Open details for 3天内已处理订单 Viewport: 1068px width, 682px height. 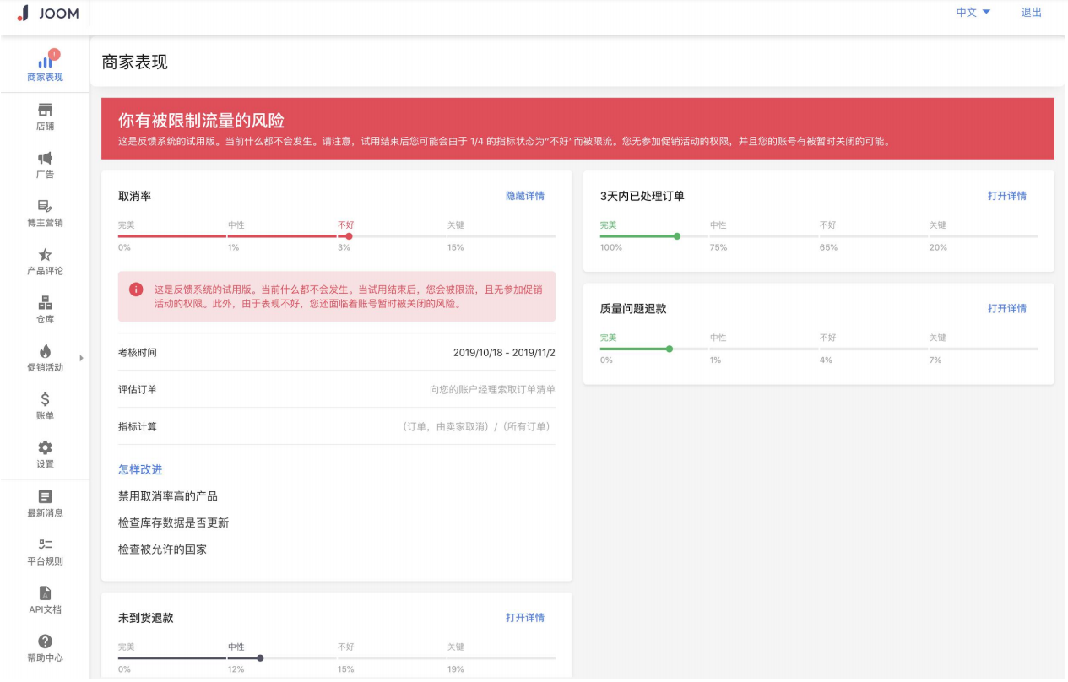click(1010, 195)
